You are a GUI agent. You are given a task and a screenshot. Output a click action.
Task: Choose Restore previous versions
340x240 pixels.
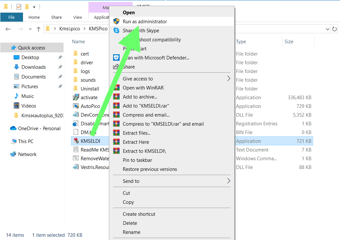point(172,169)
